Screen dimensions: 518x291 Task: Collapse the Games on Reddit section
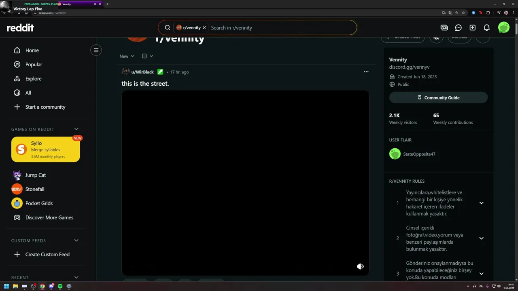[76, 129]
